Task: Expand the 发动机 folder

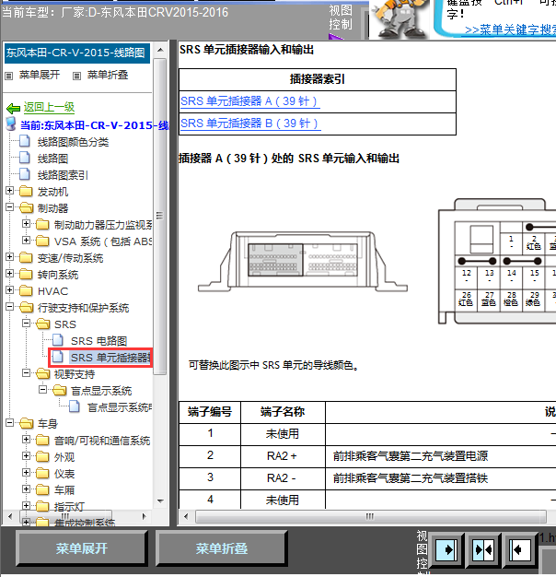Action: coord(10,191)
